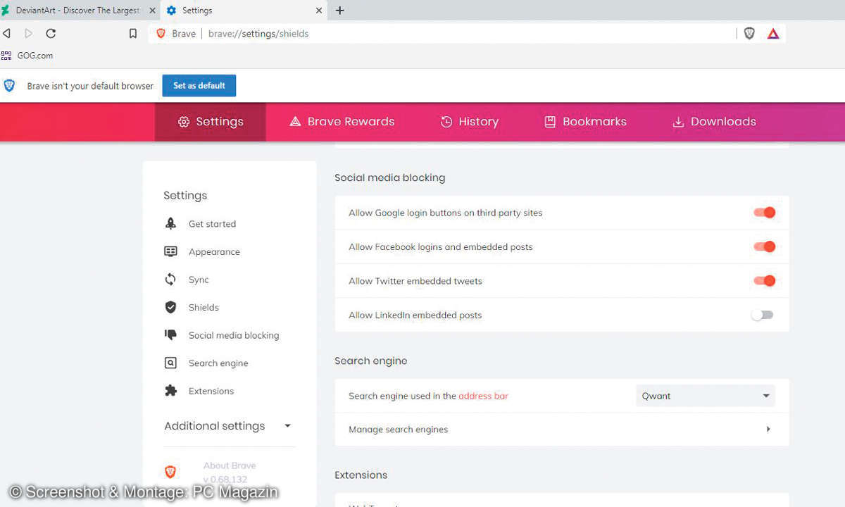Go to Sync settings link
Screen dimensions: 845x507
pyautogui.click(x=199, y=280)
